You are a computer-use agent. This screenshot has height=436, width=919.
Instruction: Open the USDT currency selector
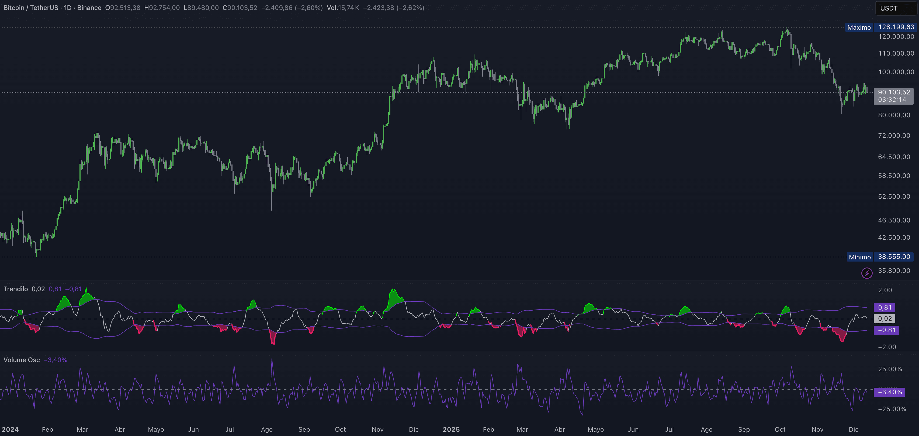(x=896, y=8)
